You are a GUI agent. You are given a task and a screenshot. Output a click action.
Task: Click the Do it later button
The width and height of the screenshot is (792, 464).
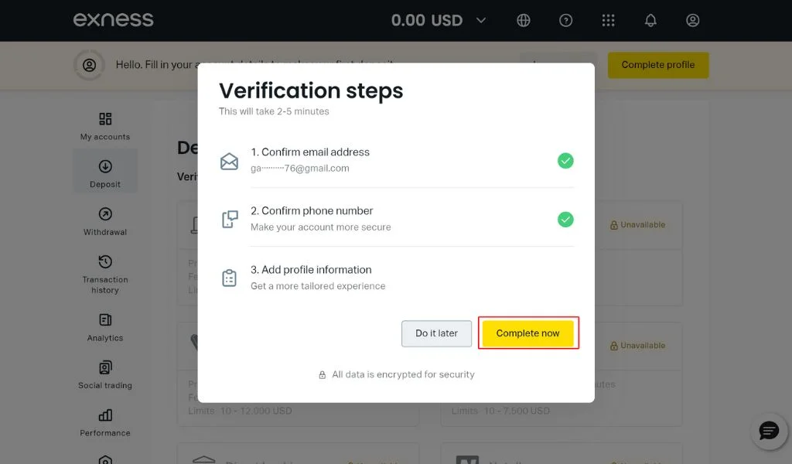[x=436, y=333]
